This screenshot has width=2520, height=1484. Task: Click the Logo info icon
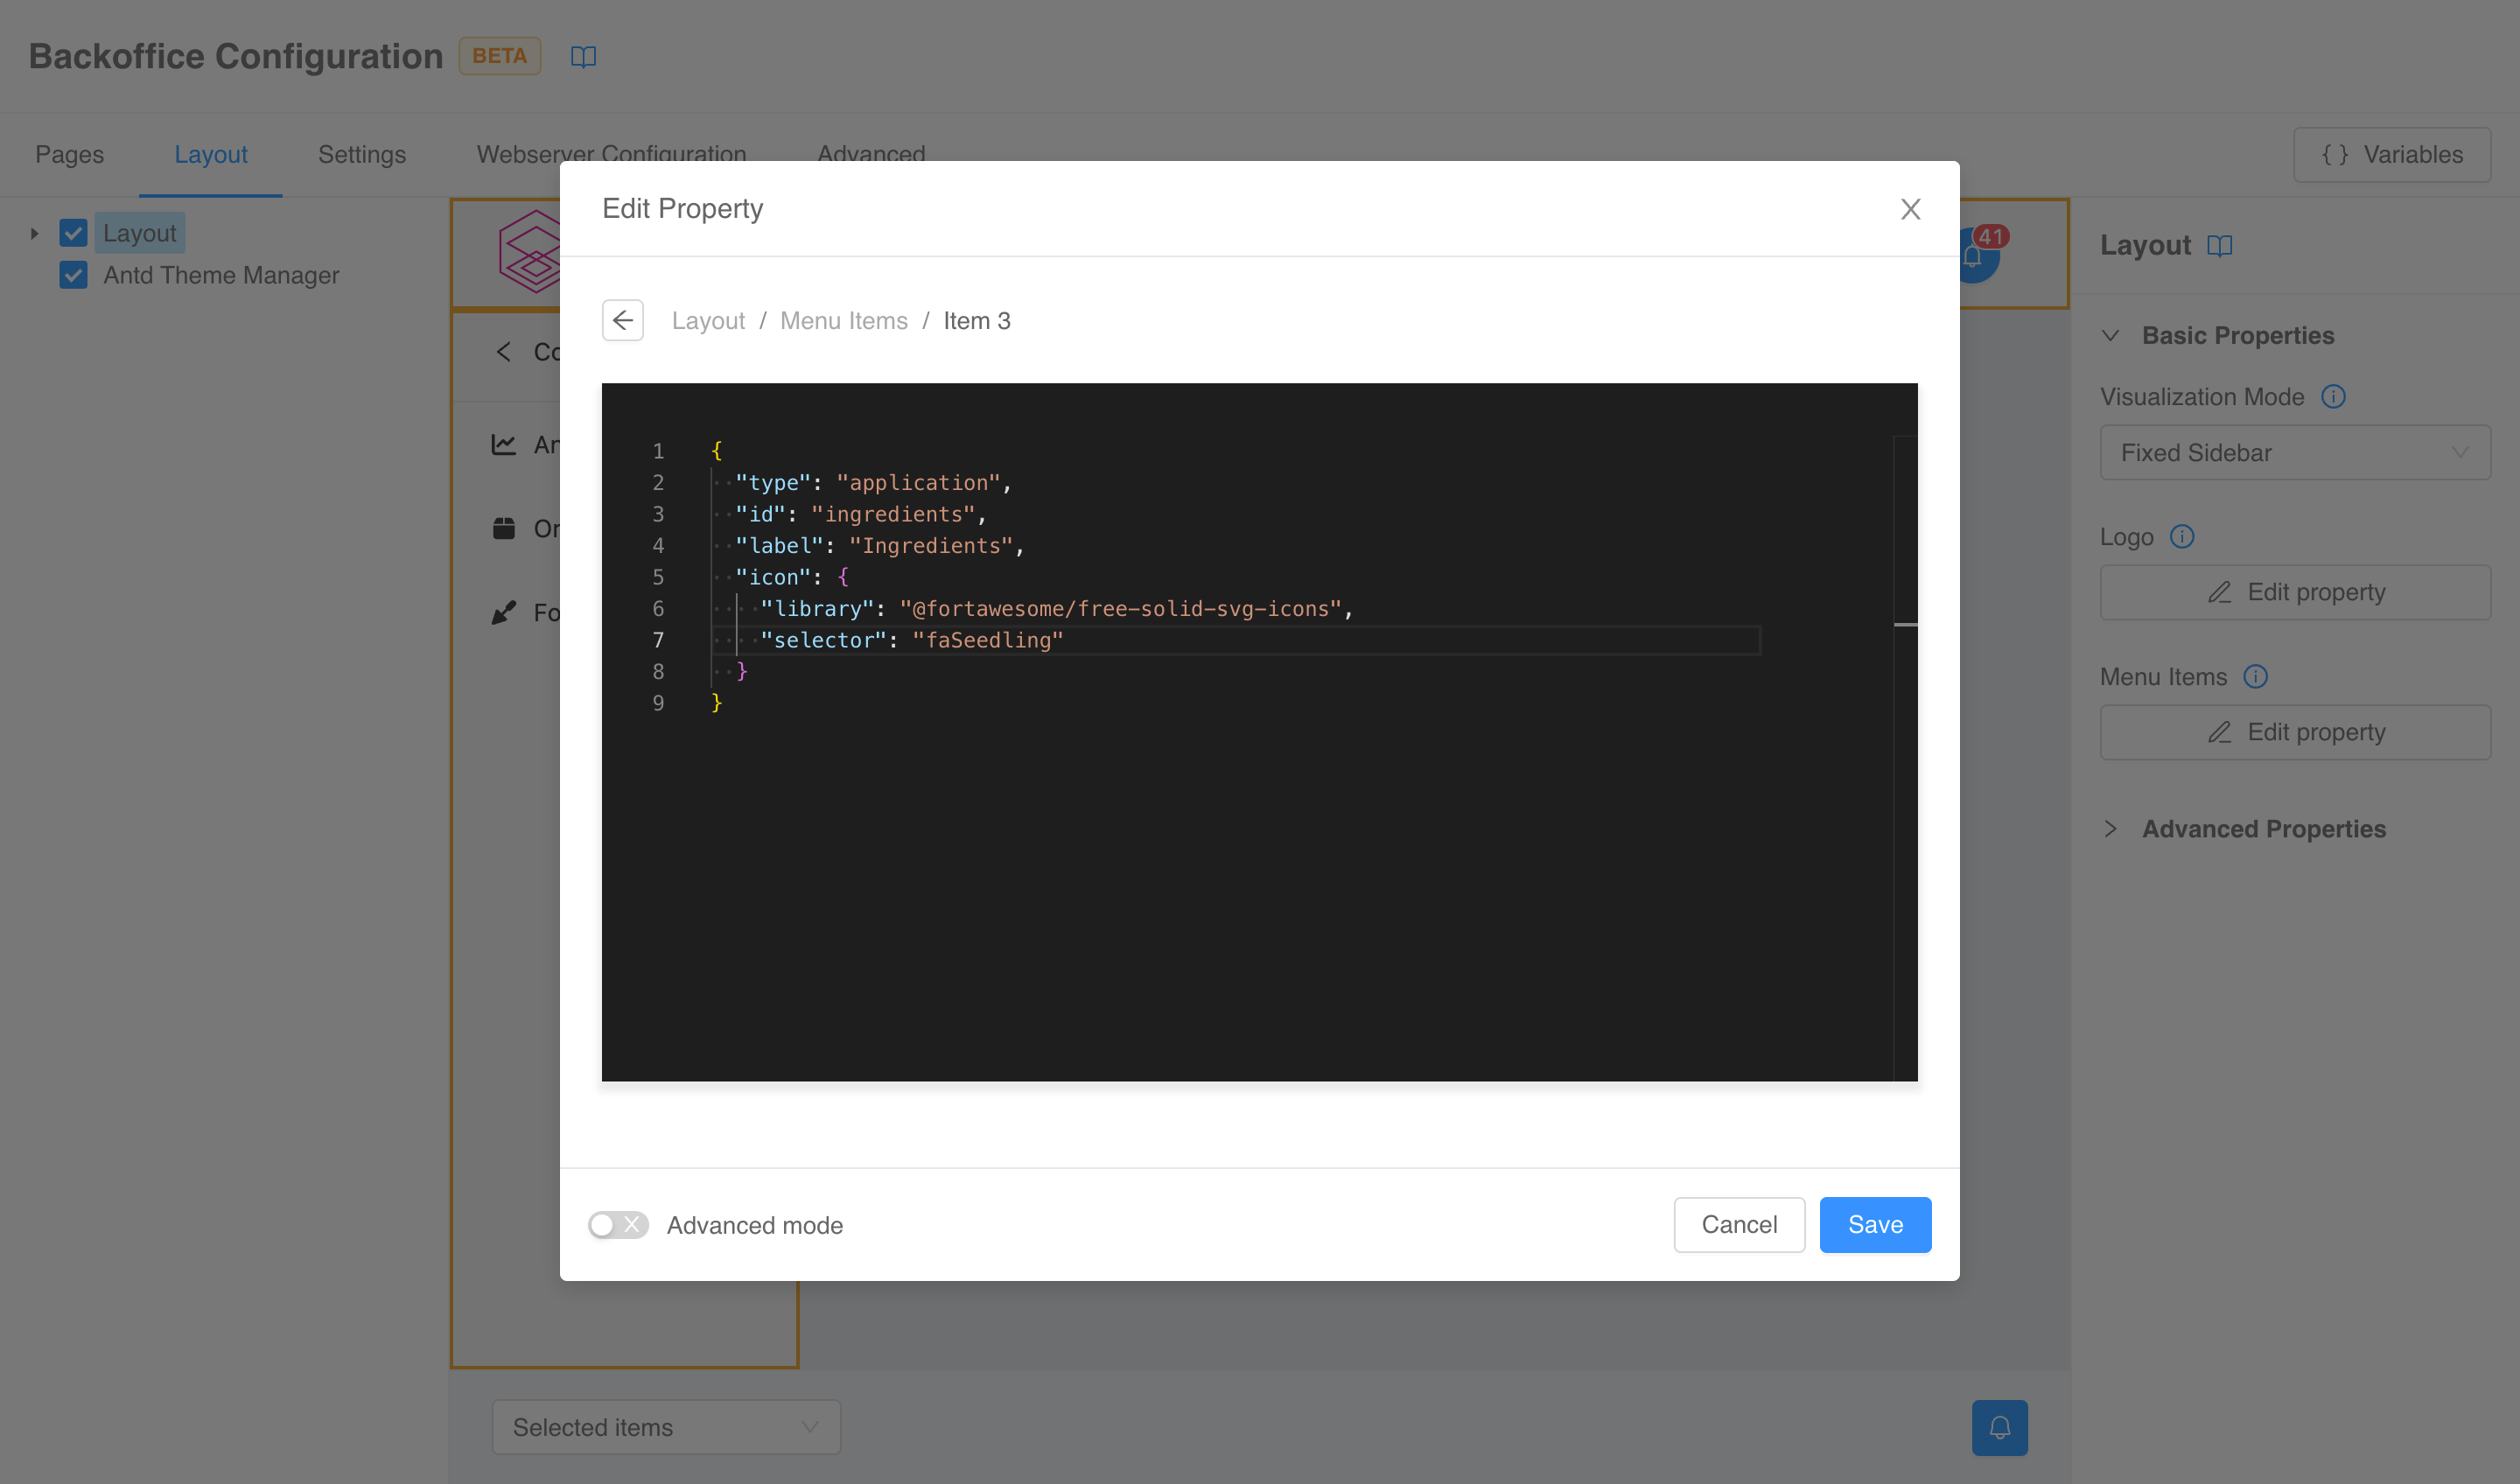tap(2181, 537)
